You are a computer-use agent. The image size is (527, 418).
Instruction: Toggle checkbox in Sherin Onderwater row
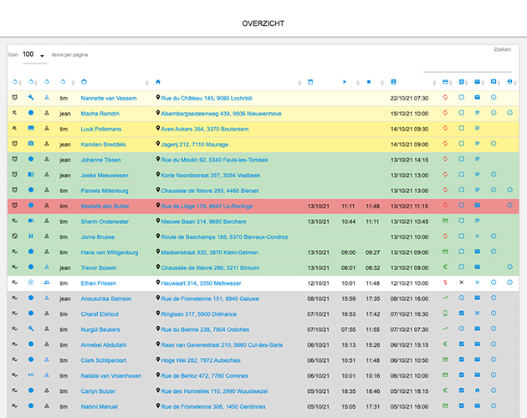(461, 221)
